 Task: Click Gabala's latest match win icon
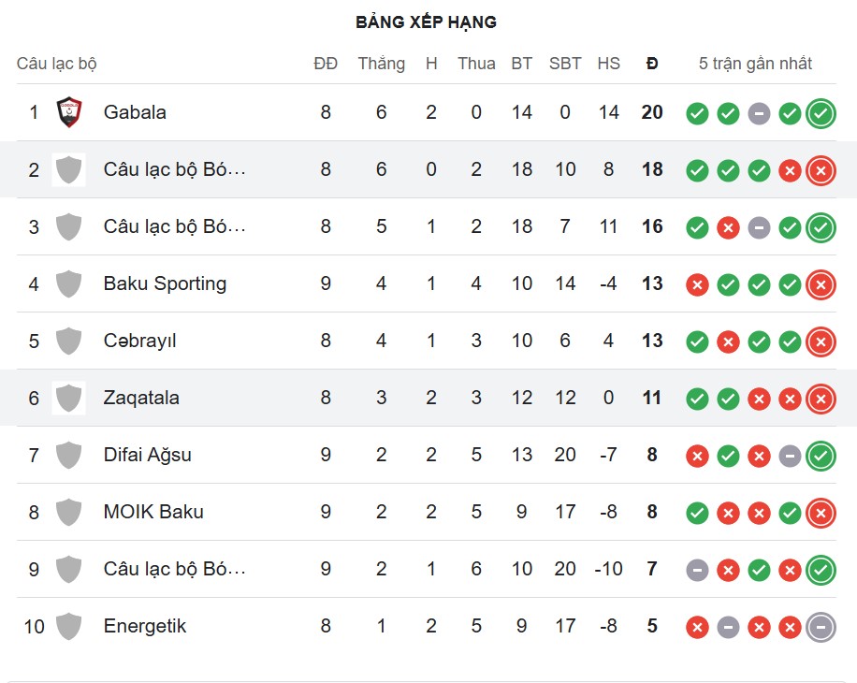tap(821, 113)
